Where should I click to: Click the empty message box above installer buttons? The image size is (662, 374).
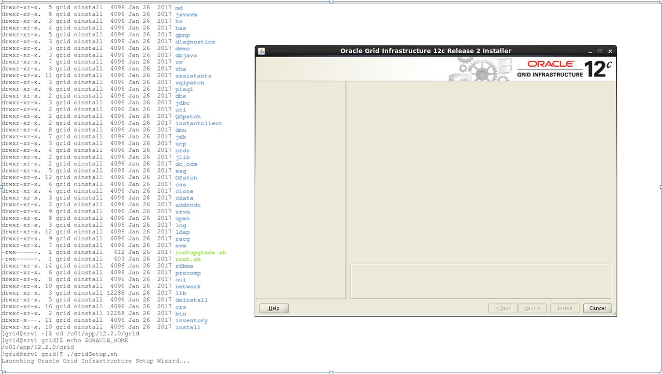click(480, 281)
